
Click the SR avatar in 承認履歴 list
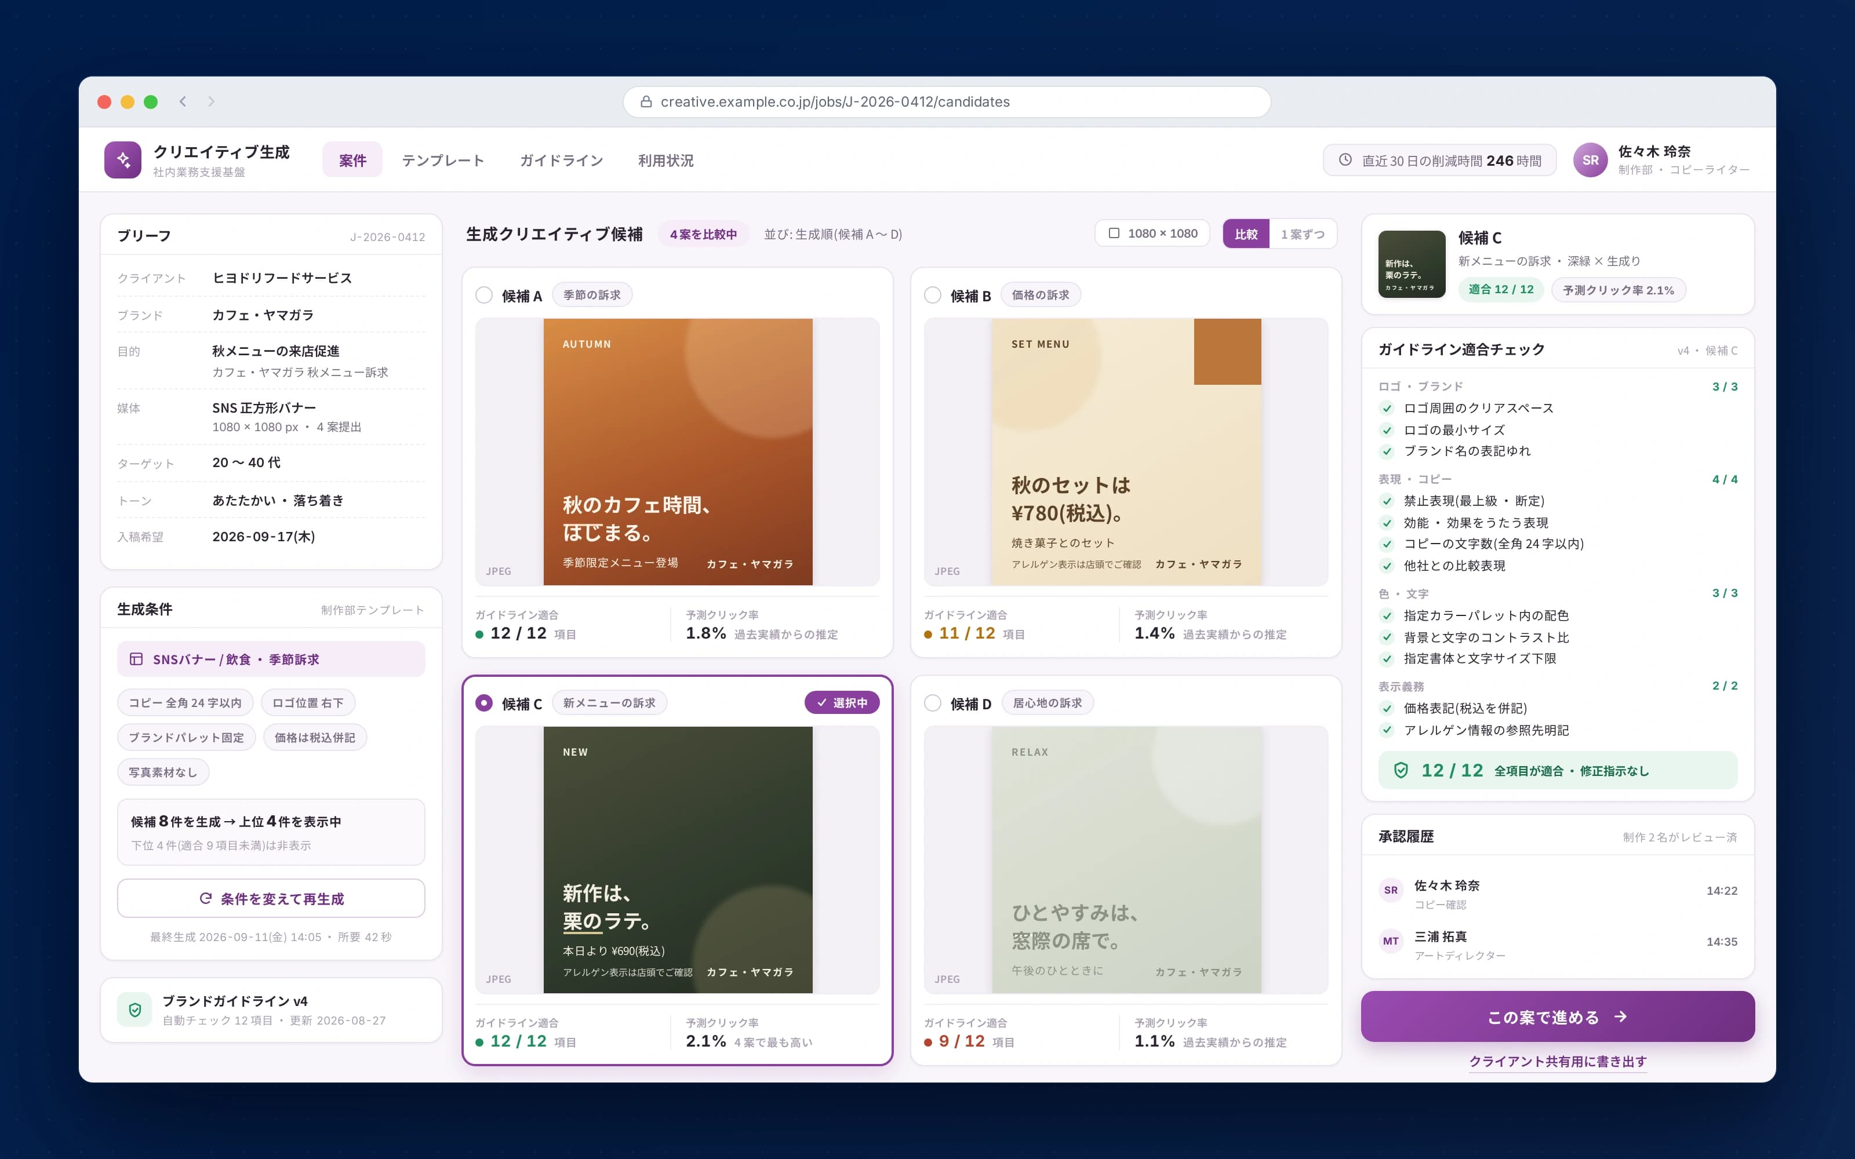[1391, 890]
